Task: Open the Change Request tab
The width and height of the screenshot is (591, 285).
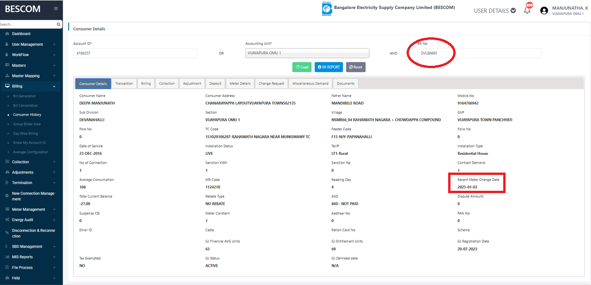Action: 271,83
